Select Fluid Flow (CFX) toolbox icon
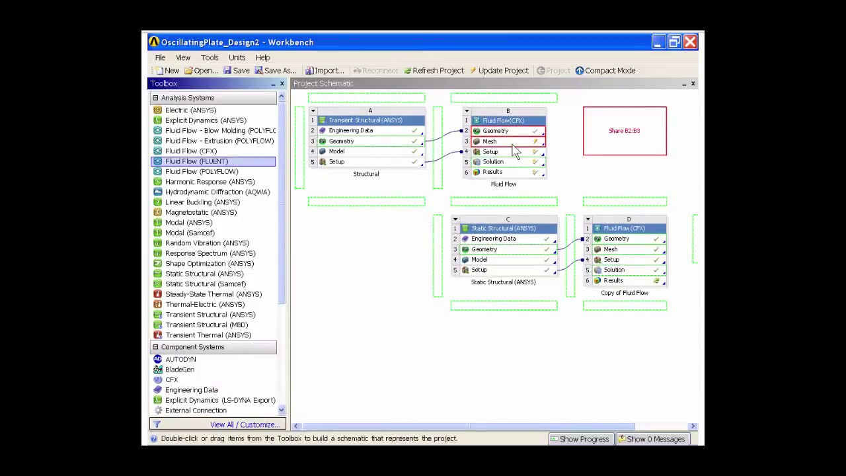Screen dimensions: 846x476 point(157,151)
